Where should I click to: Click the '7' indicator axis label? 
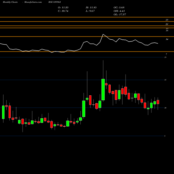(x=166, y=54)
